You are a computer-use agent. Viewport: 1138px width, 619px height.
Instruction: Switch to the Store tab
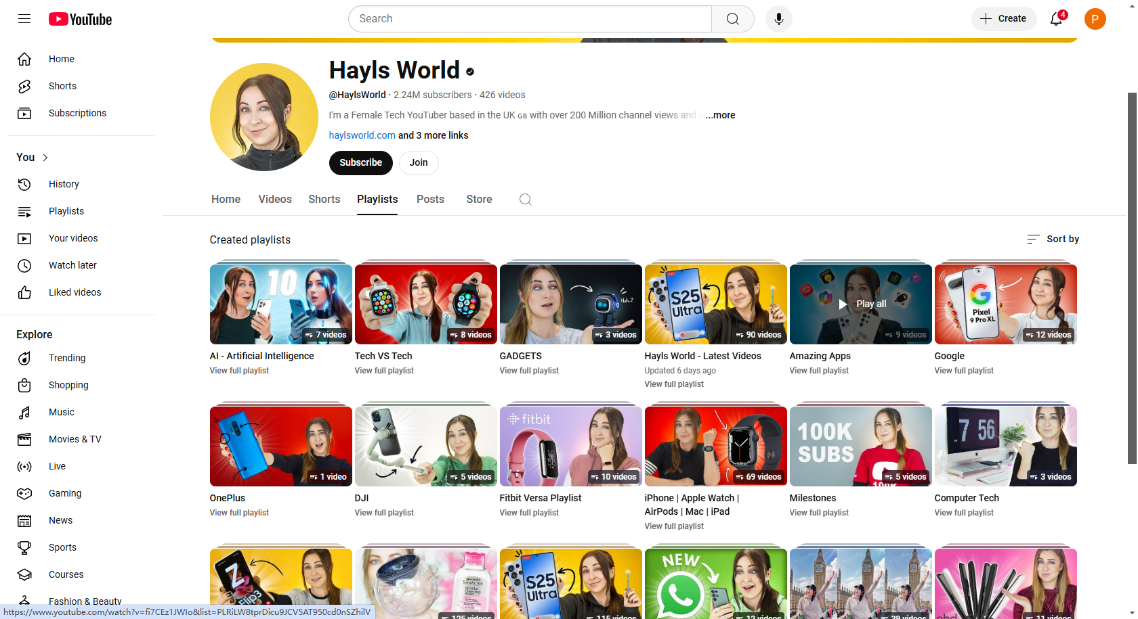point(479,200)
